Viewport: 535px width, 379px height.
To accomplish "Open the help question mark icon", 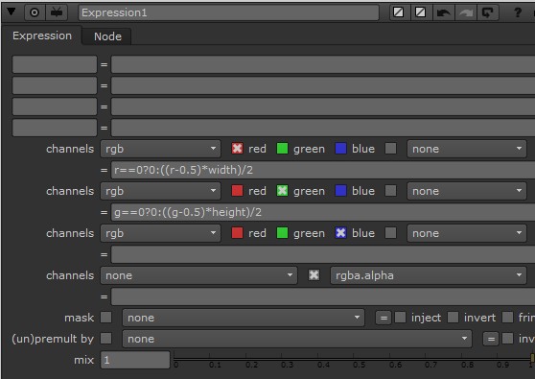I will coord(518,12).
